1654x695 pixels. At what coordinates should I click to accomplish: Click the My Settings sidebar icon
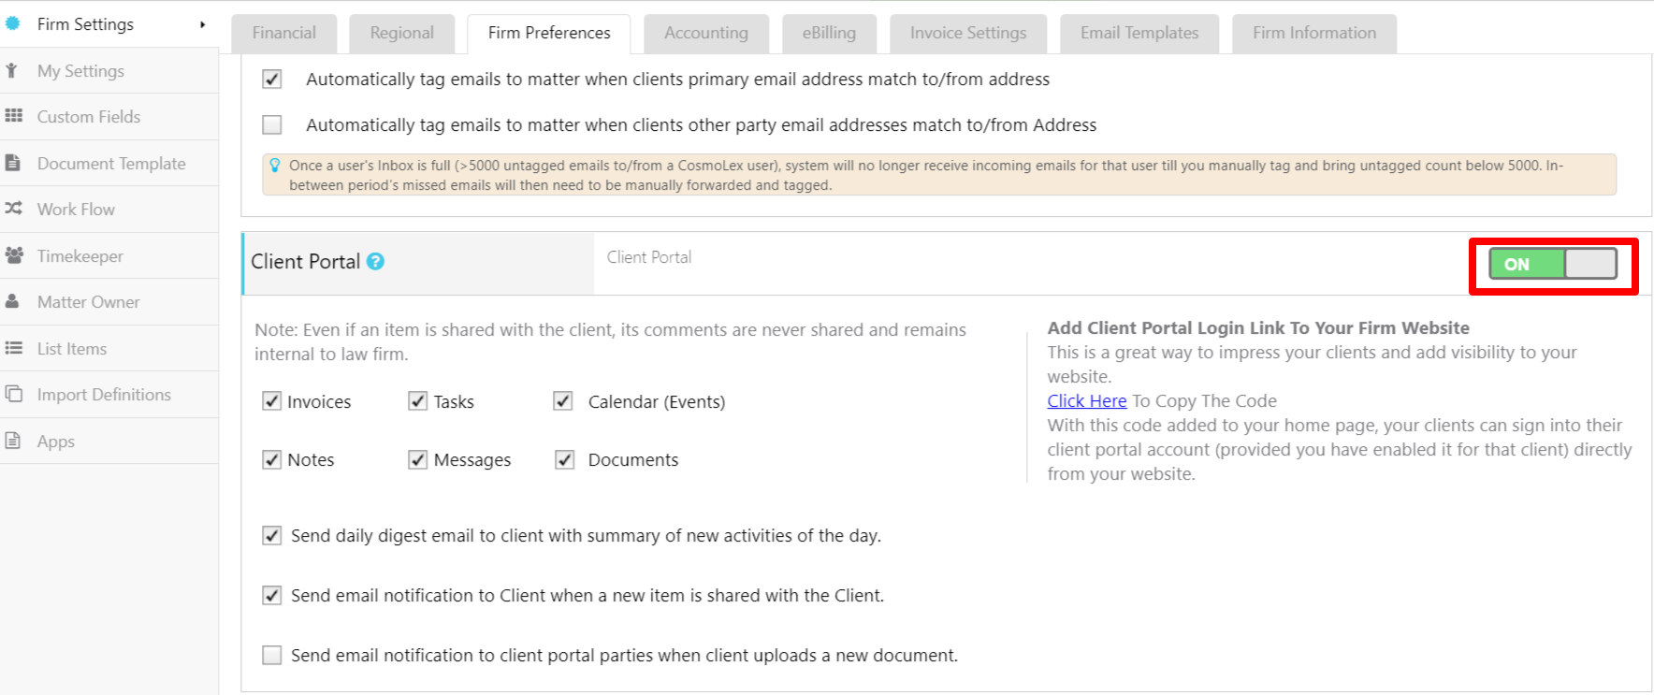pyautogui.click(x=12, y=71)
